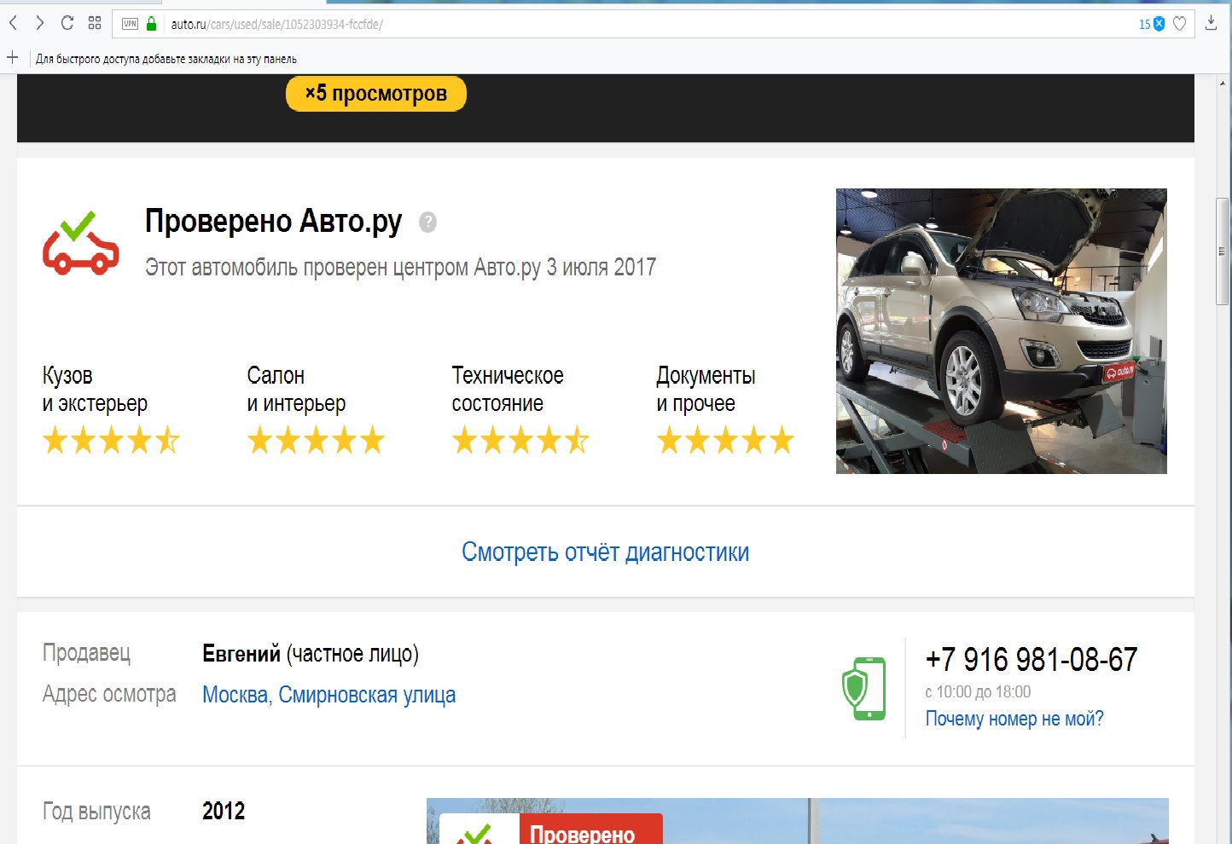The height and width of the screenshot is (844, 1232).
Task: Click the Техническое состояние rating label
Action: (x=508, y=390)
